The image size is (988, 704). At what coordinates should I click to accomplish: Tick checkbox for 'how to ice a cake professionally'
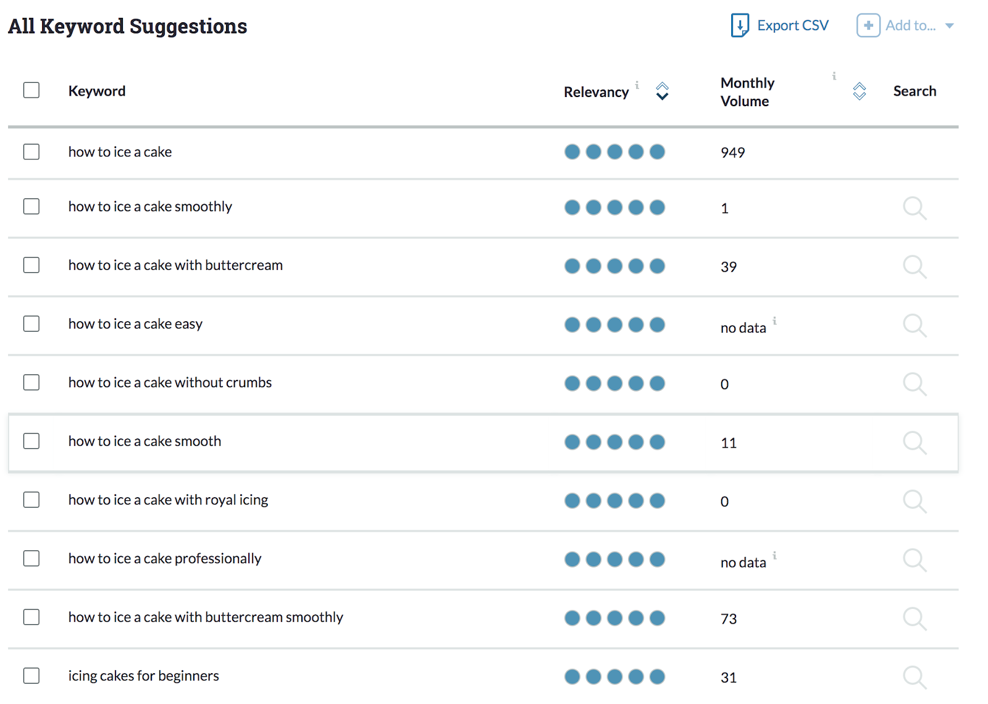pyautogui.click(x=31, y=558)
